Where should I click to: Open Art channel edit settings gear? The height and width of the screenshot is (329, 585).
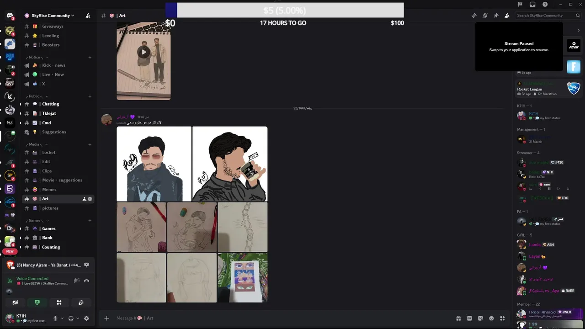[90, 199]
